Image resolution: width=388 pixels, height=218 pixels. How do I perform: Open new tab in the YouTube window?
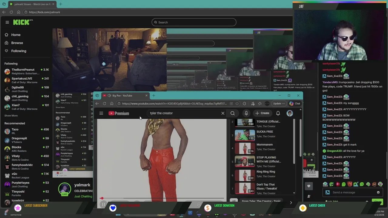153,96
